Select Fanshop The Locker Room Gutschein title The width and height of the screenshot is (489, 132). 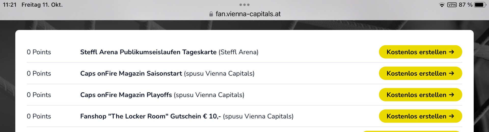point(150,116)
